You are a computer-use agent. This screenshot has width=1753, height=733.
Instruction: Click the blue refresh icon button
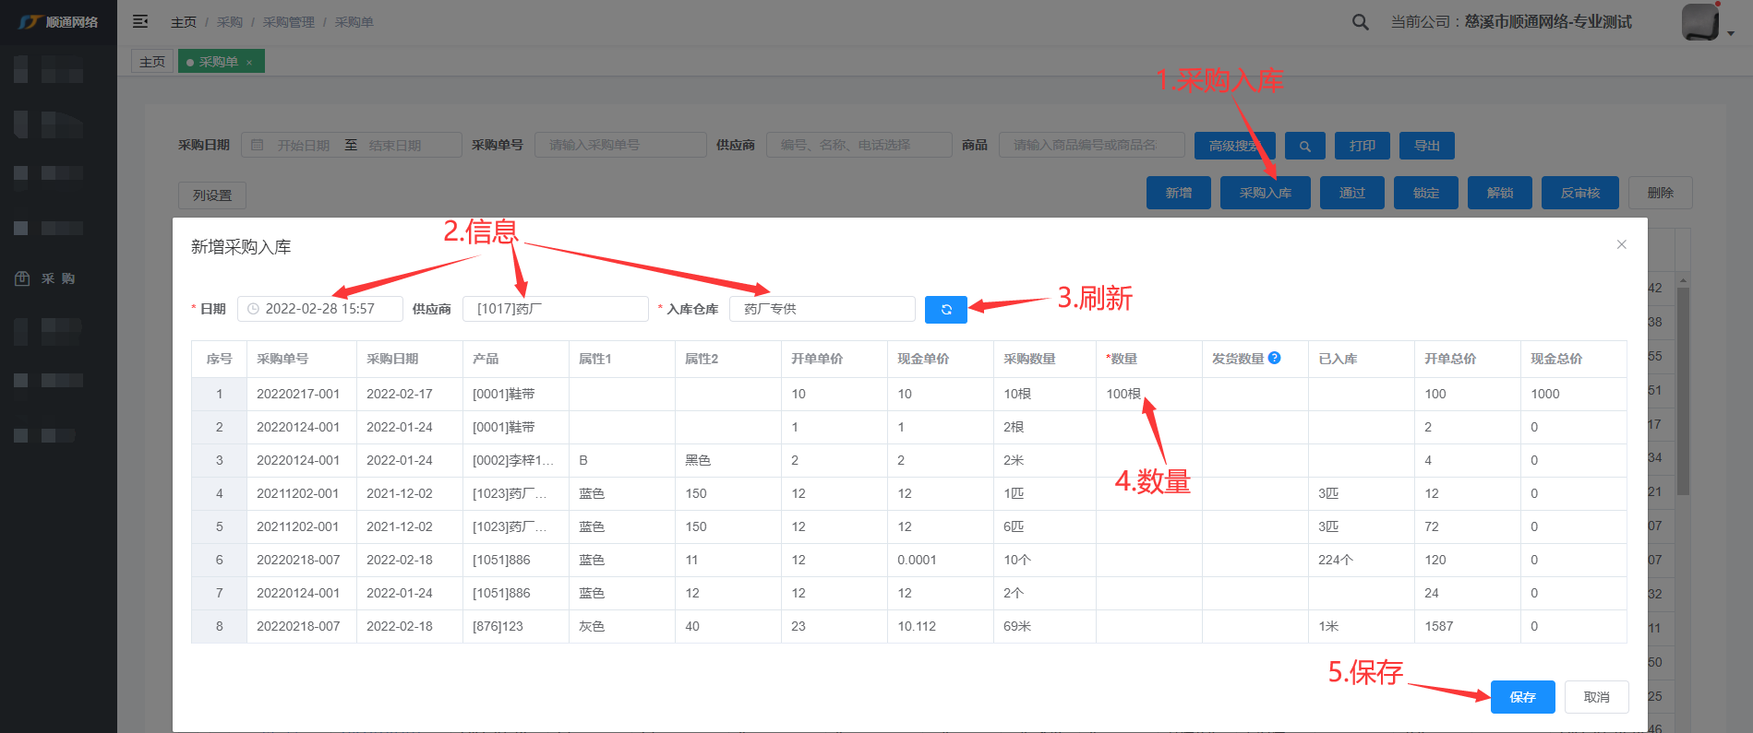[945, 310]
